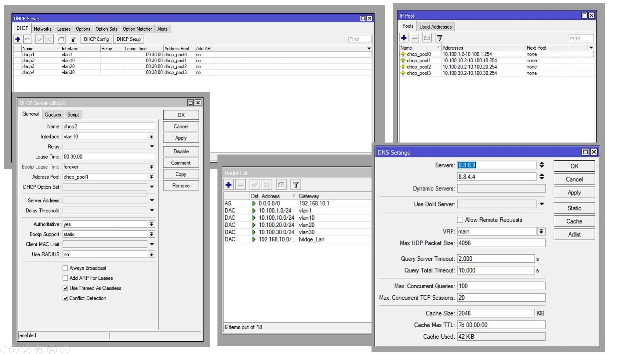Add new pool with plus in IP Pool
This screenshot has height=354, width=629.
point(404,38)
